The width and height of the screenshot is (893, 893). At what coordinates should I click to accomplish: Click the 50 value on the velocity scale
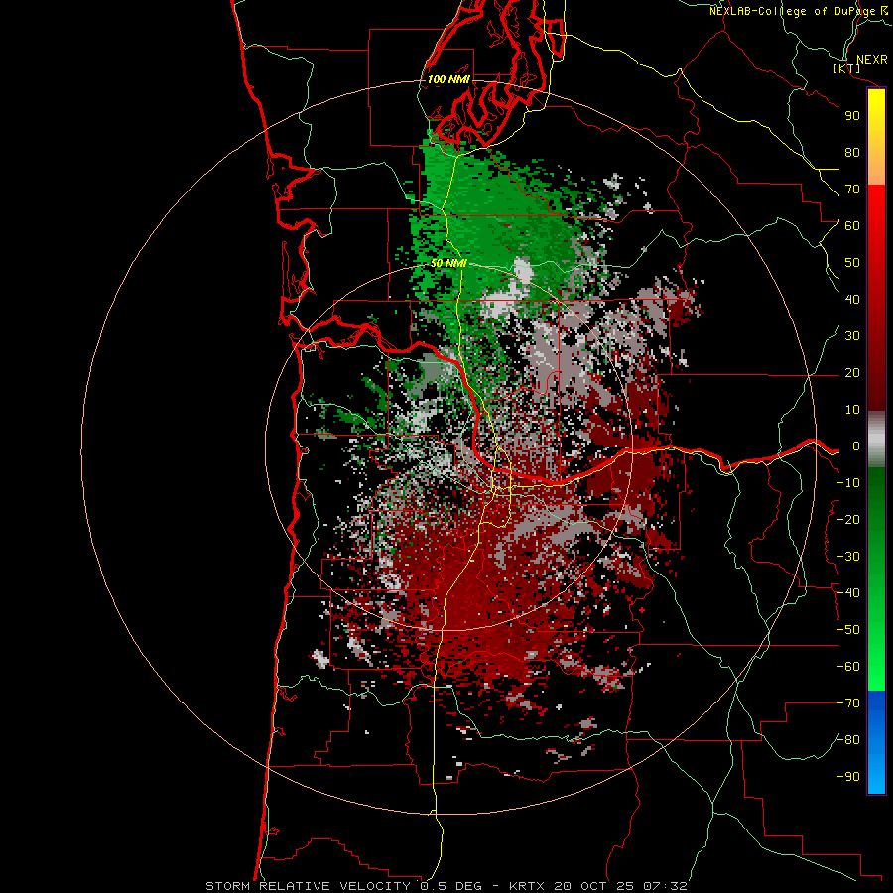pos(852,263)
